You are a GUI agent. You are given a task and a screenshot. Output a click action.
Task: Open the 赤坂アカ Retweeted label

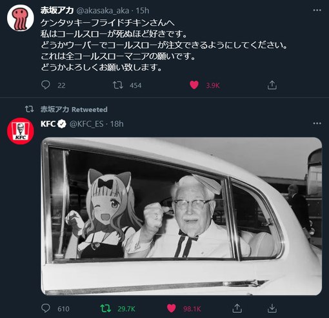(74, 110)
